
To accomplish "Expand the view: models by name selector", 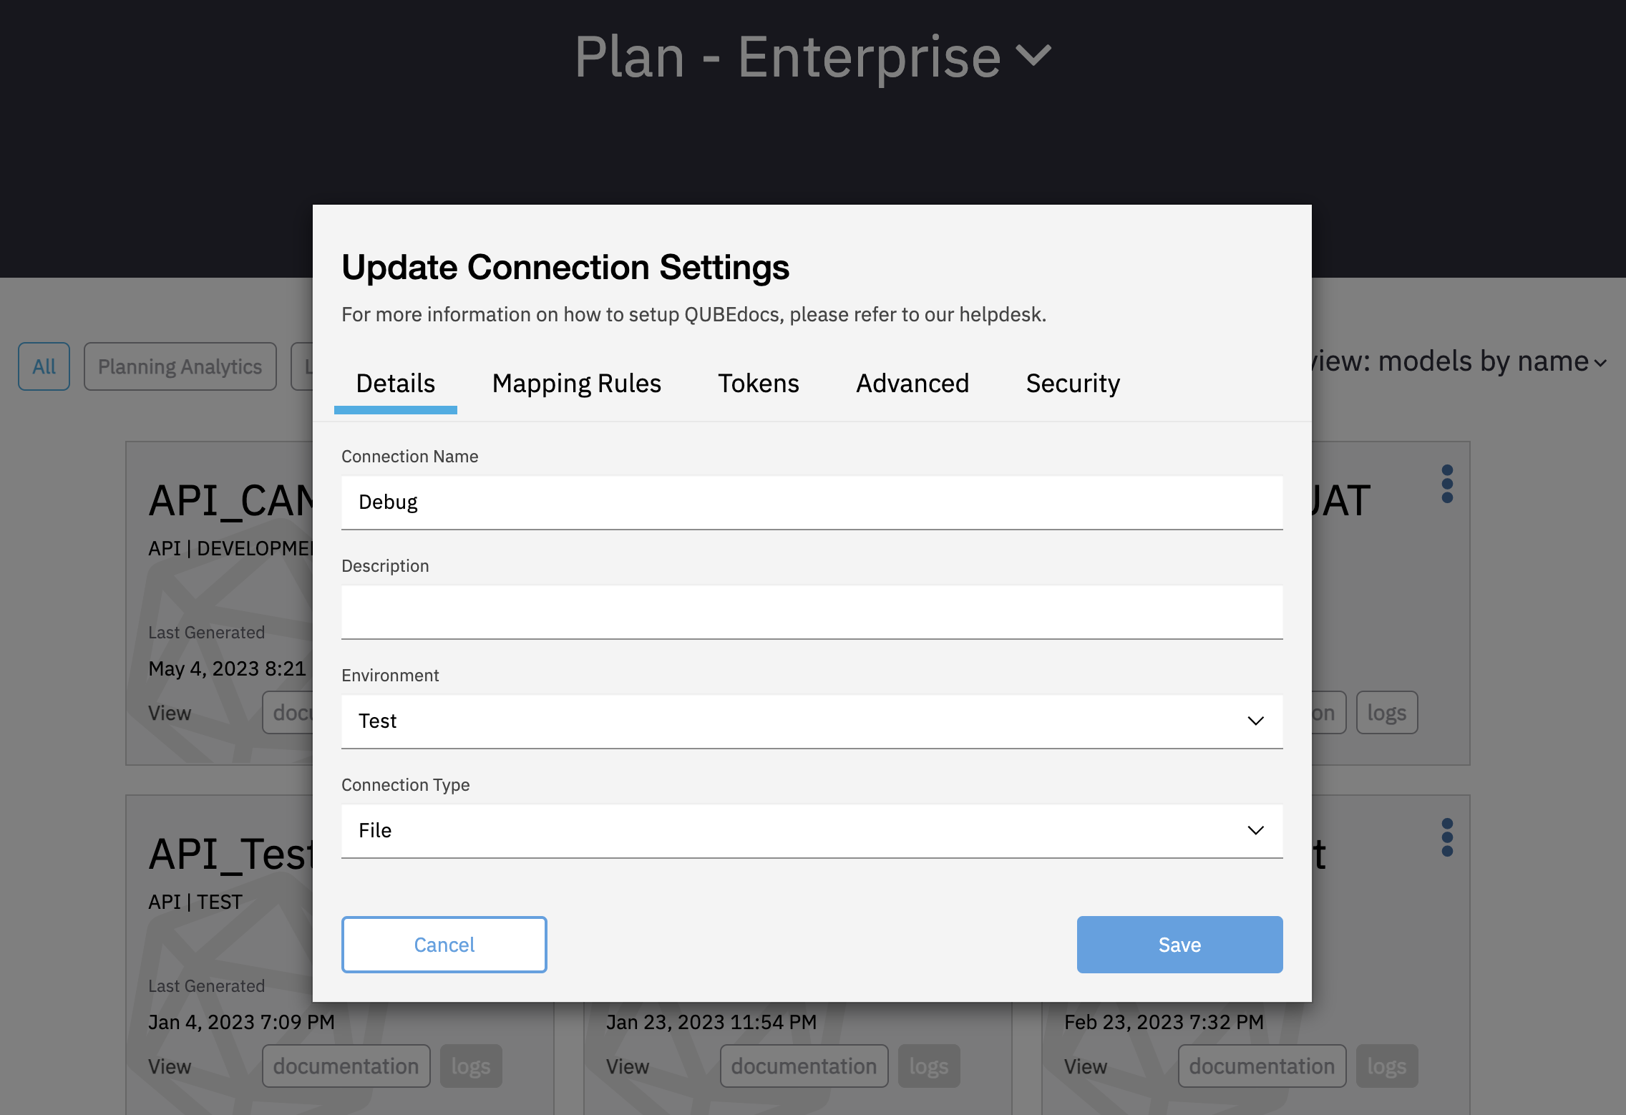I will coord(1457,361).
